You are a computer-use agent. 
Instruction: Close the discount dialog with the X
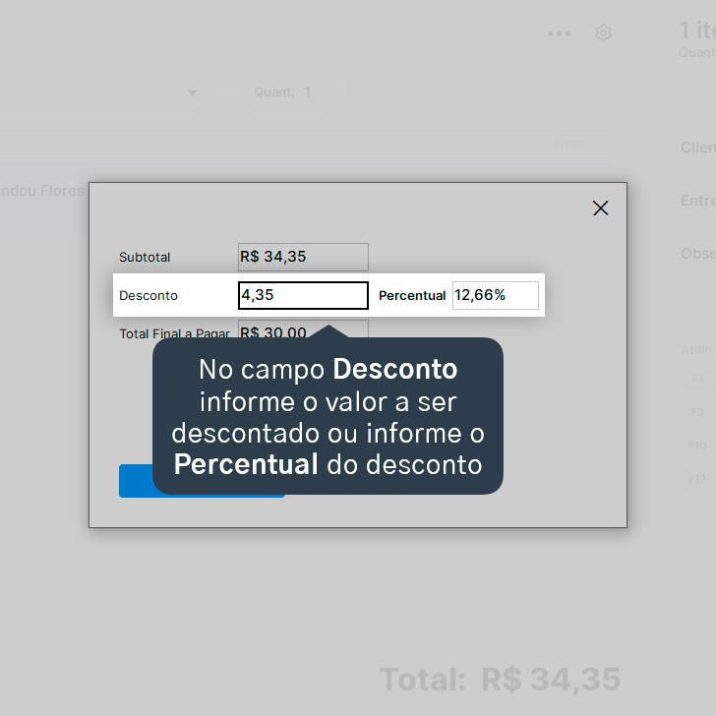coord(601,208)
